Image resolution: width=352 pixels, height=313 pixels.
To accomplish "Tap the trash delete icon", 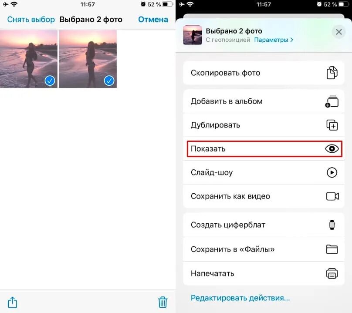I will pyautogui.click(x=162, y=302).
